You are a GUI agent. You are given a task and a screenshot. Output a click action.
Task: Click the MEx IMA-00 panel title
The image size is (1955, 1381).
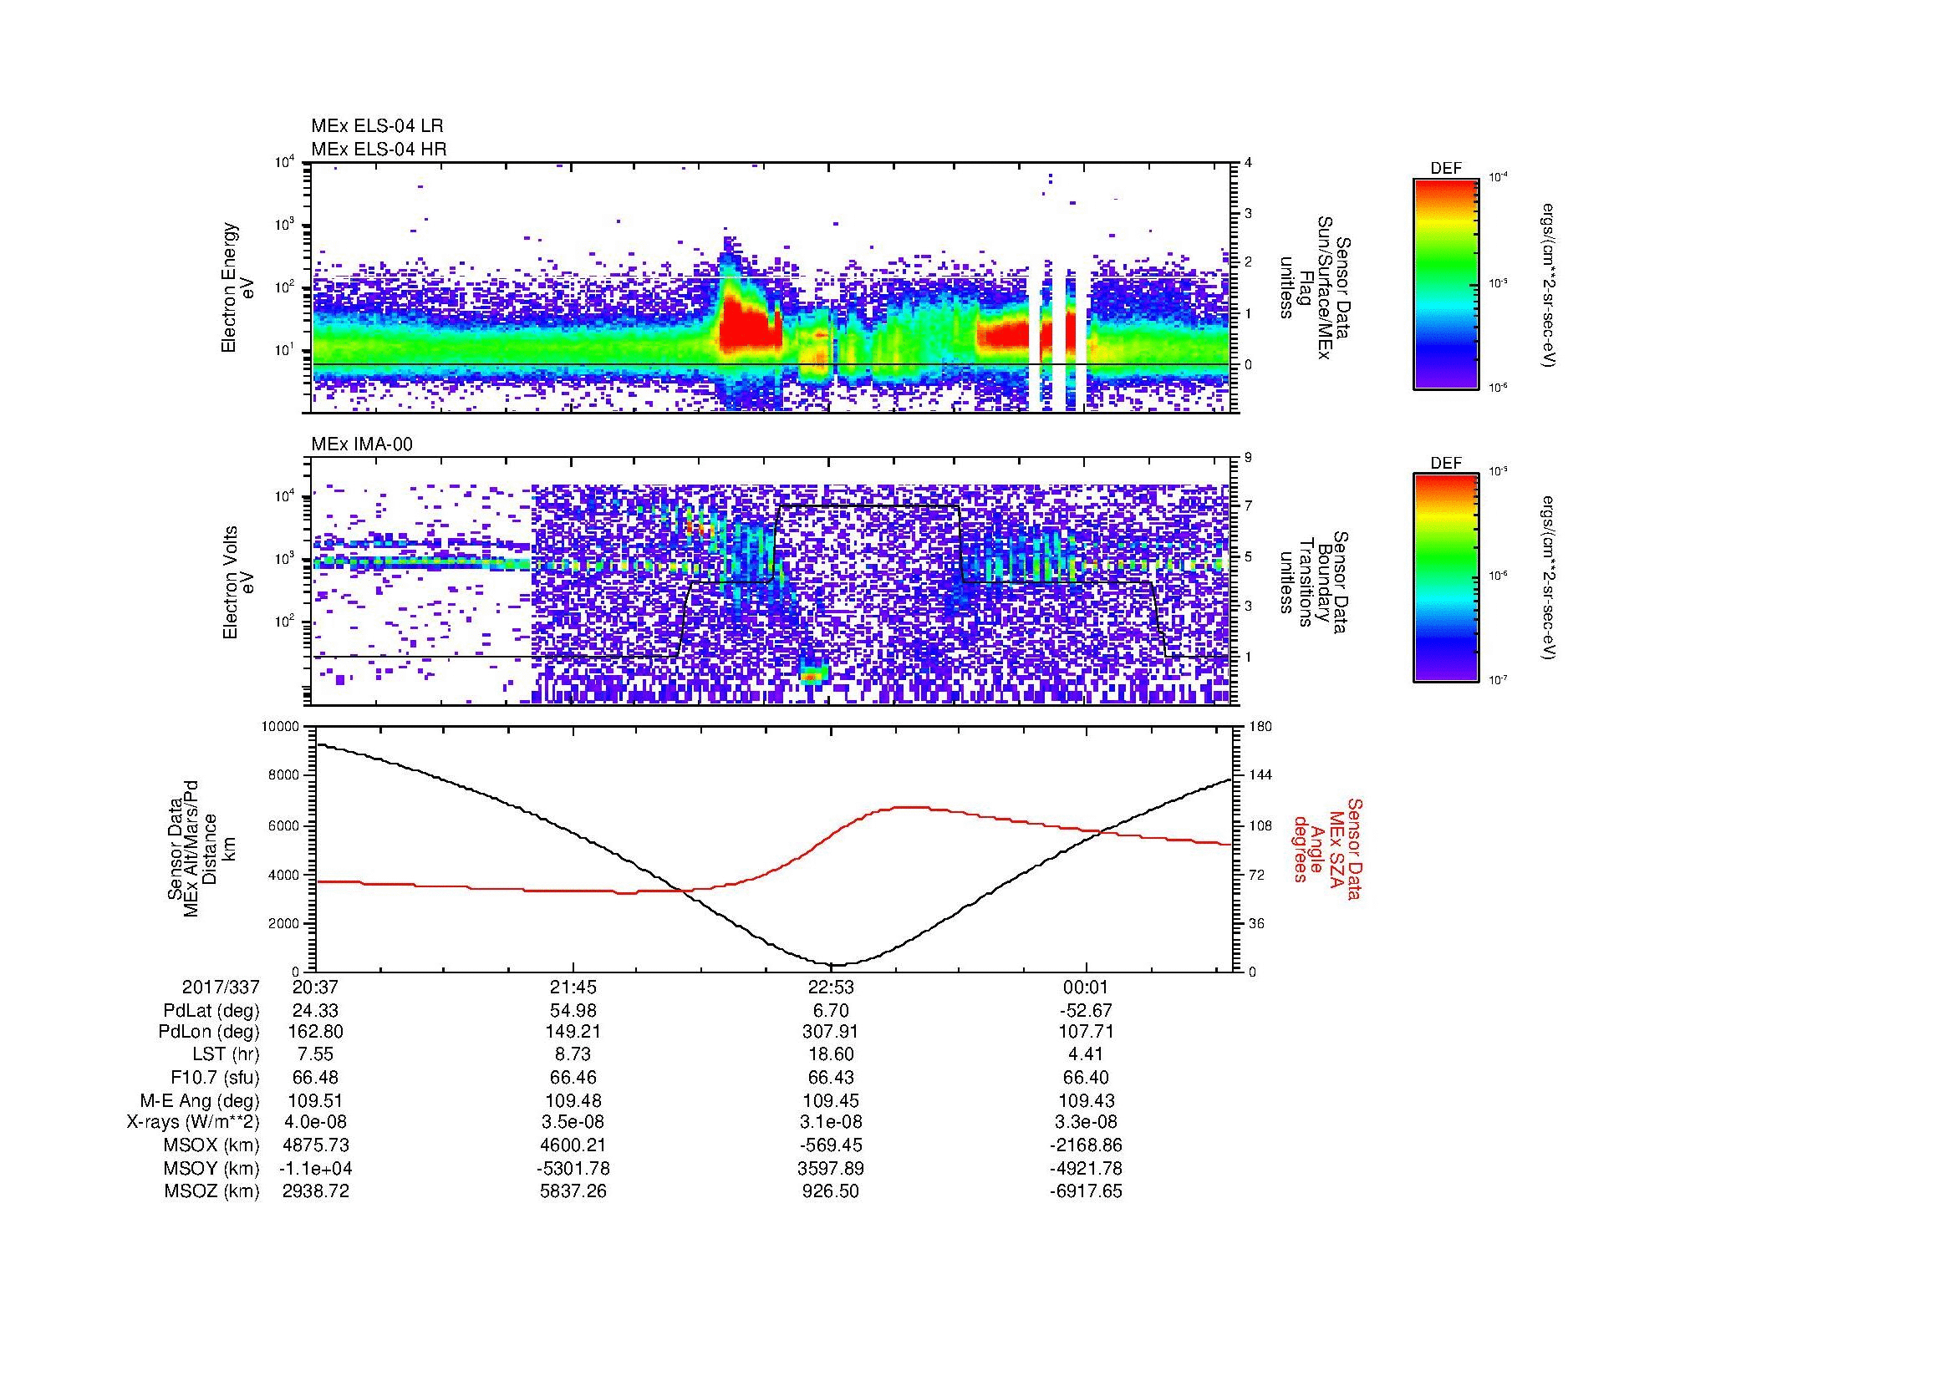click(362, 444)
